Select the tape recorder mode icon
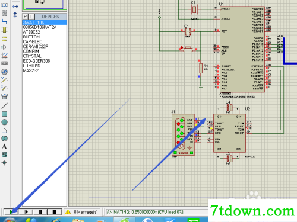The image size is (297, 222). [4, 63]
